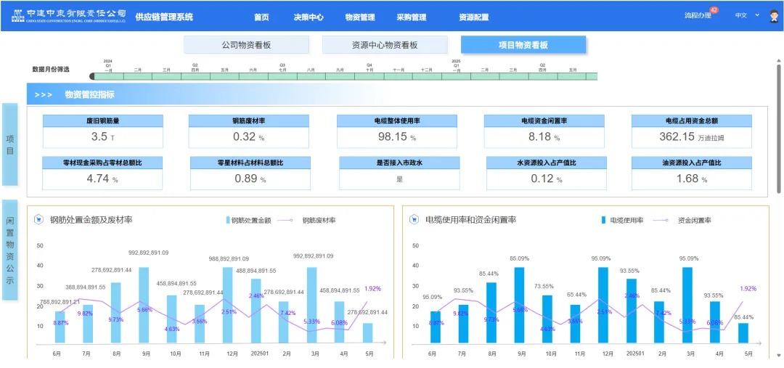This screenshot has height=368, width=784.
Task: Open the 资源配置 menu
Action: (473, 17)
